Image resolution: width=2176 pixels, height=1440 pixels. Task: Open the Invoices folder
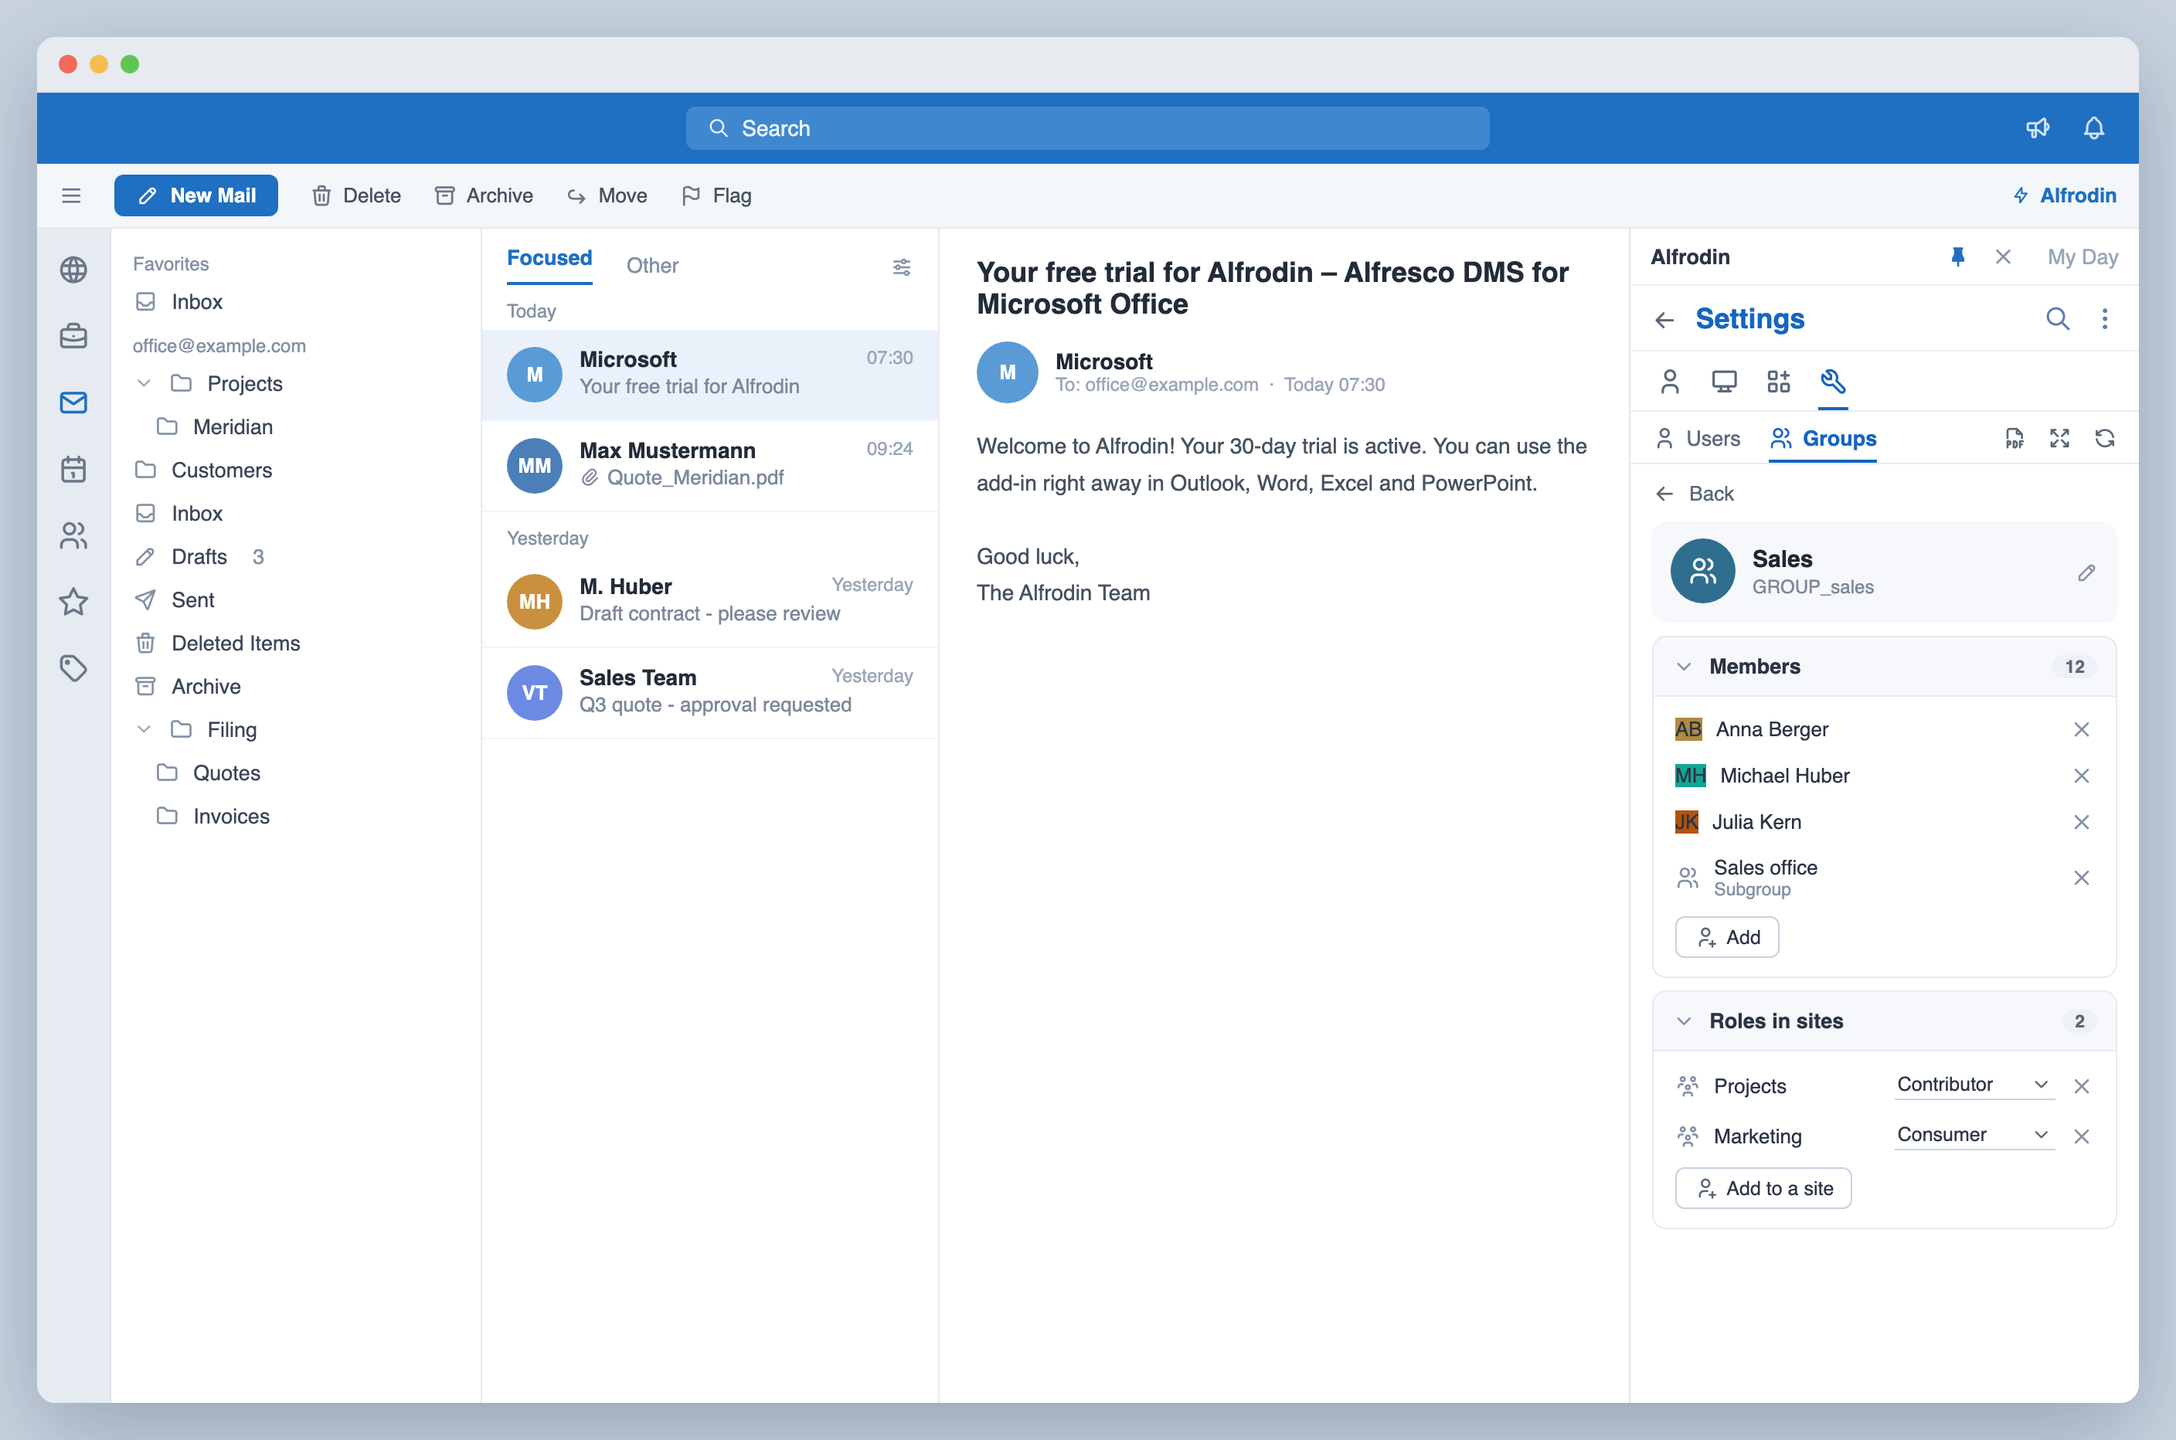[214, 817]
